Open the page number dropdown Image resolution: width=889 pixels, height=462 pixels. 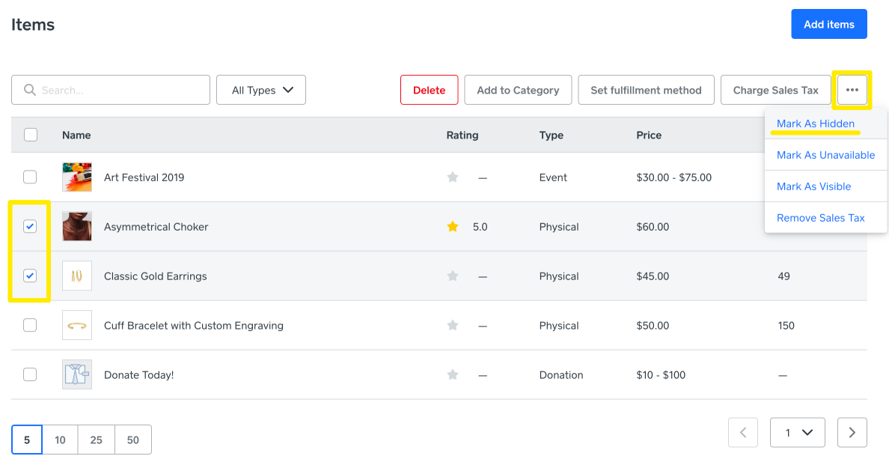798,432
